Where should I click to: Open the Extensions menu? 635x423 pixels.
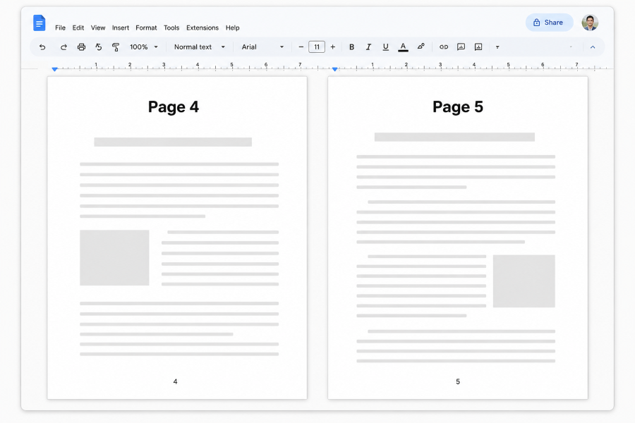tap(202, 27)
